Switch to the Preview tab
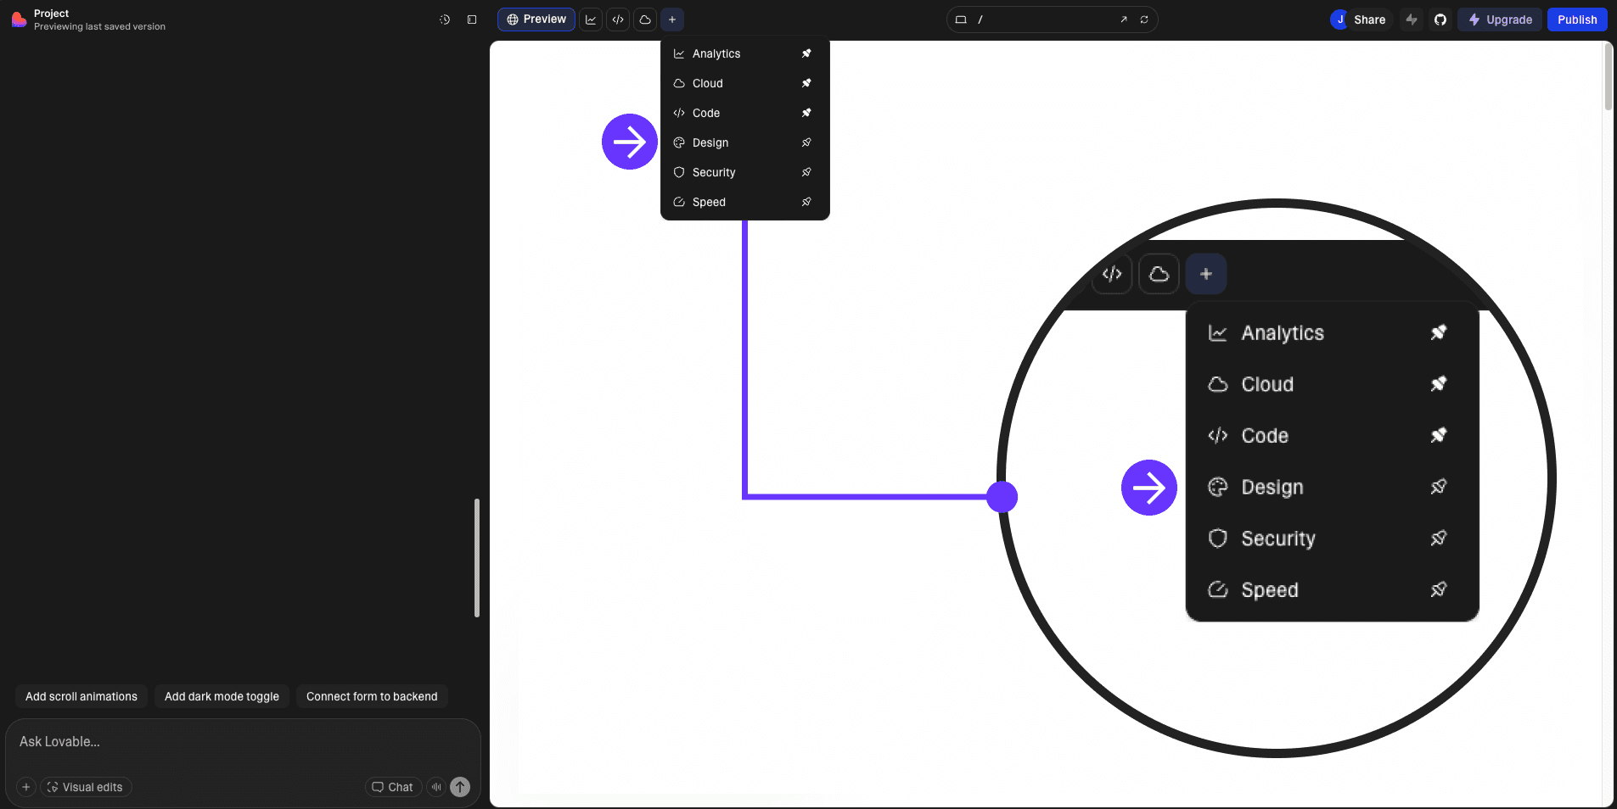1617x809 pixels. (536, 20)
